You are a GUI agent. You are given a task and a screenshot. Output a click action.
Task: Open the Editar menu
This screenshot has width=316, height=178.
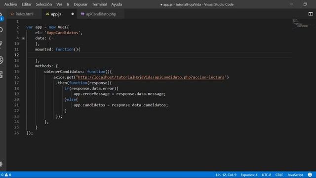(26, 4)
